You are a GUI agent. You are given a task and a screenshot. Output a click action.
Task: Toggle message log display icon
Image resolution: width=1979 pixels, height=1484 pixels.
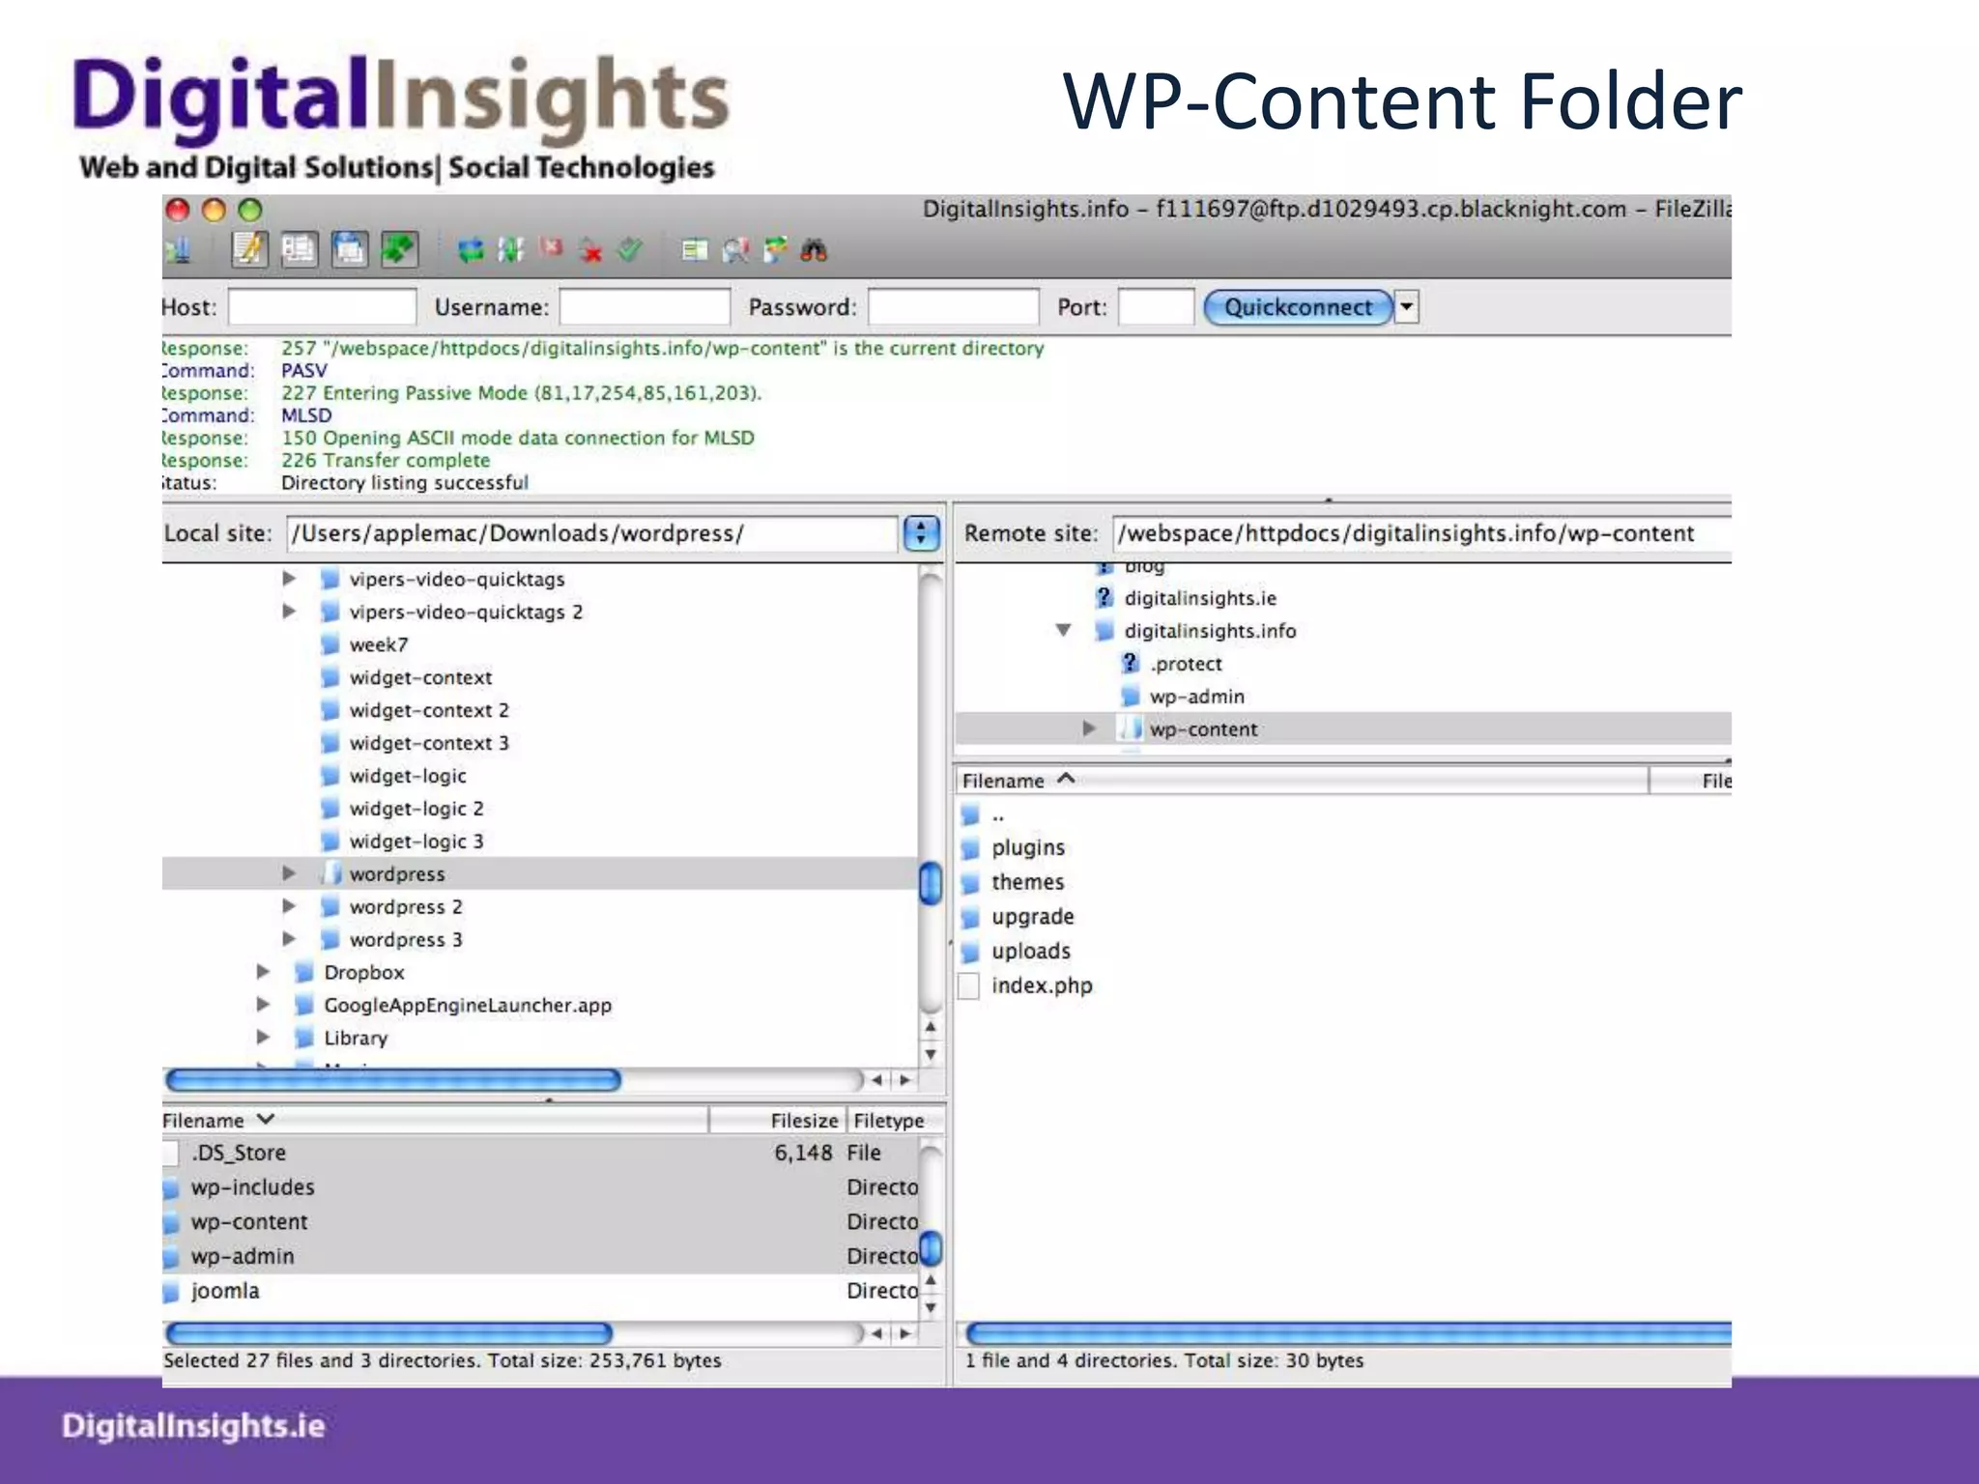point(248,250)
